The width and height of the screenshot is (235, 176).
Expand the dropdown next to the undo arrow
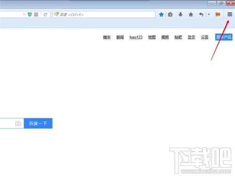(209, 14)
